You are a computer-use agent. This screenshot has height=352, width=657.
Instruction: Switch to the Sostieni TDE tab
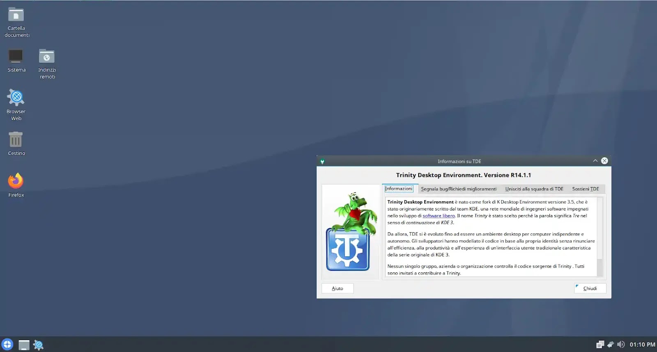pyautogui.click(x=586, y=189)
